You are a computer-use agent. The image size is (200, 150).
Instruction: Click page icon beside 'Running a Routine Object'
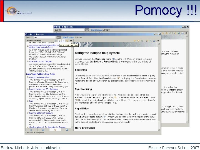point(28,77)
